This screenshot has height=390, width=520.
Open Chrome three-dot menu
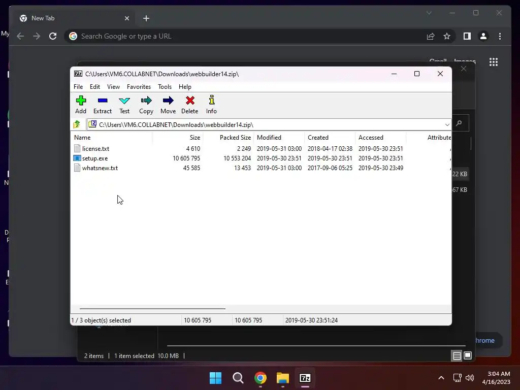pyautogui.click(x=500, y=36)
